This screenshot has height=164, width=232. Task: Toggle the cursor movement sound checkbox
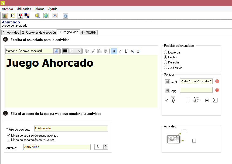(x=187, y=101)
